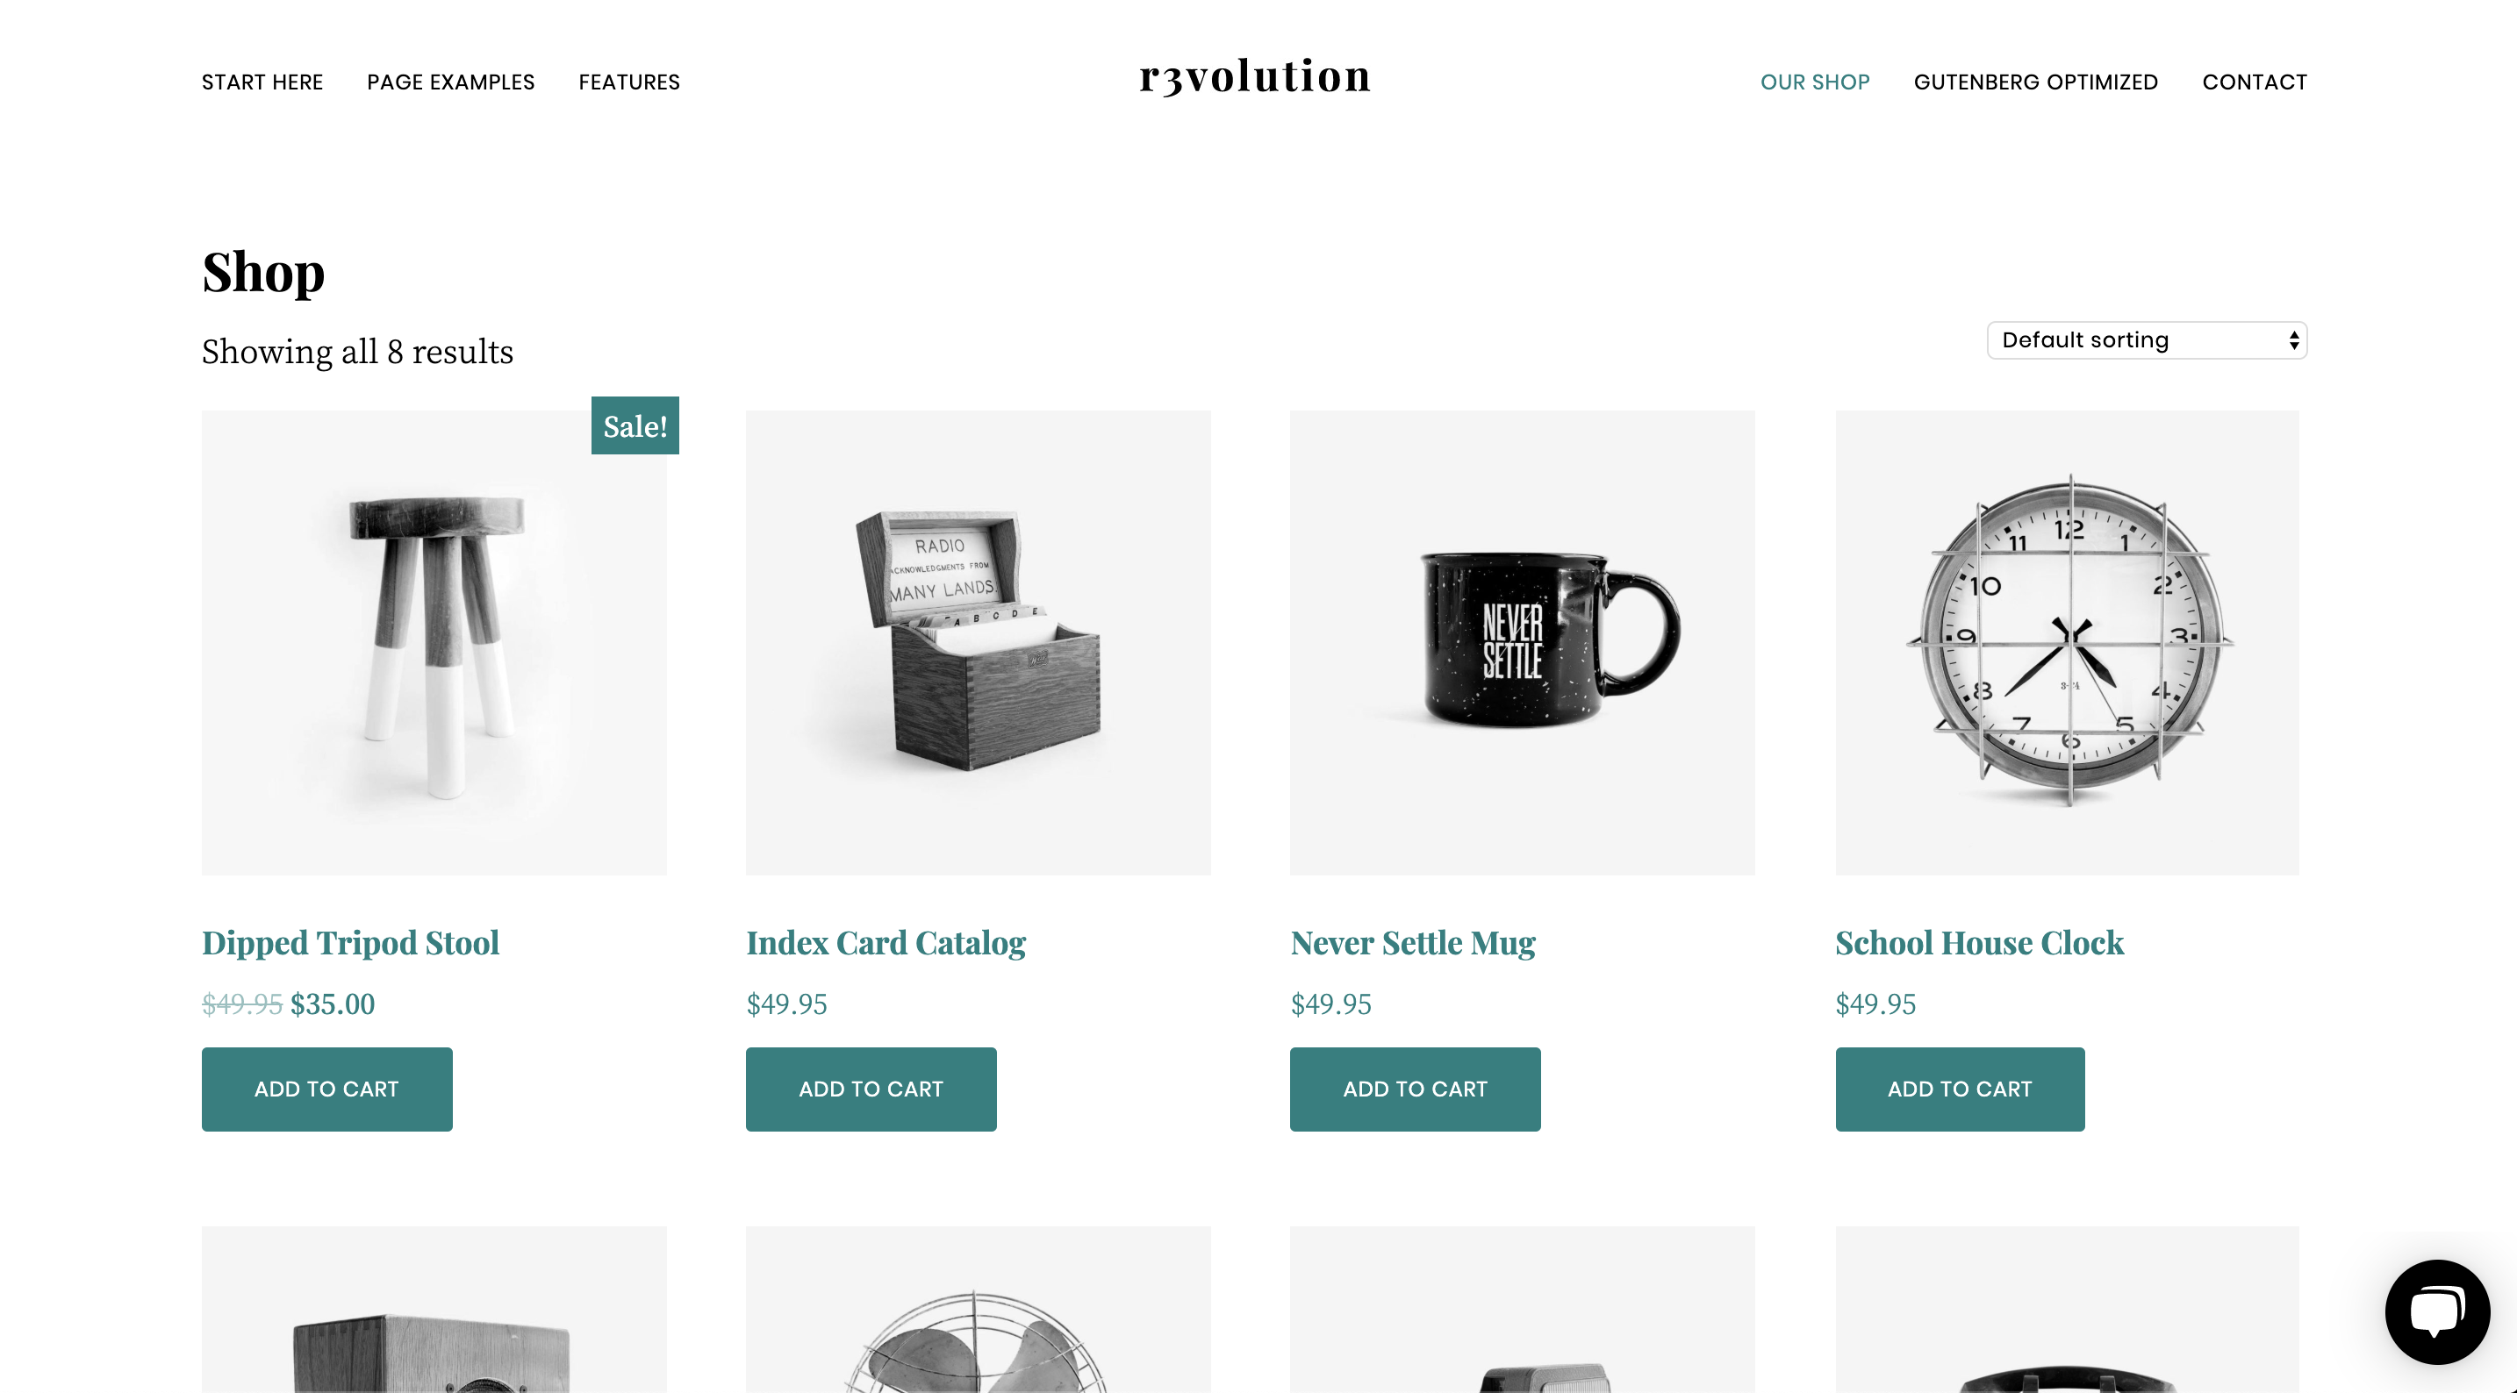The height and width of the screenshot is (1393, 2517).
Task: Click the Index Card Catalog product image
Action: click(978, 641)
